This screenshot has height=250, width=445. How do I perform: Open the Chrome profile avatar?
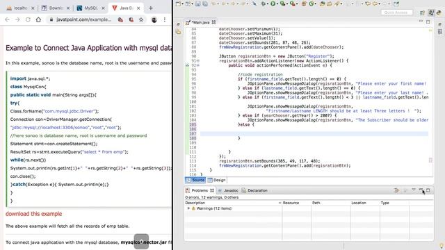pyautogui.click(x=154, y=19)
